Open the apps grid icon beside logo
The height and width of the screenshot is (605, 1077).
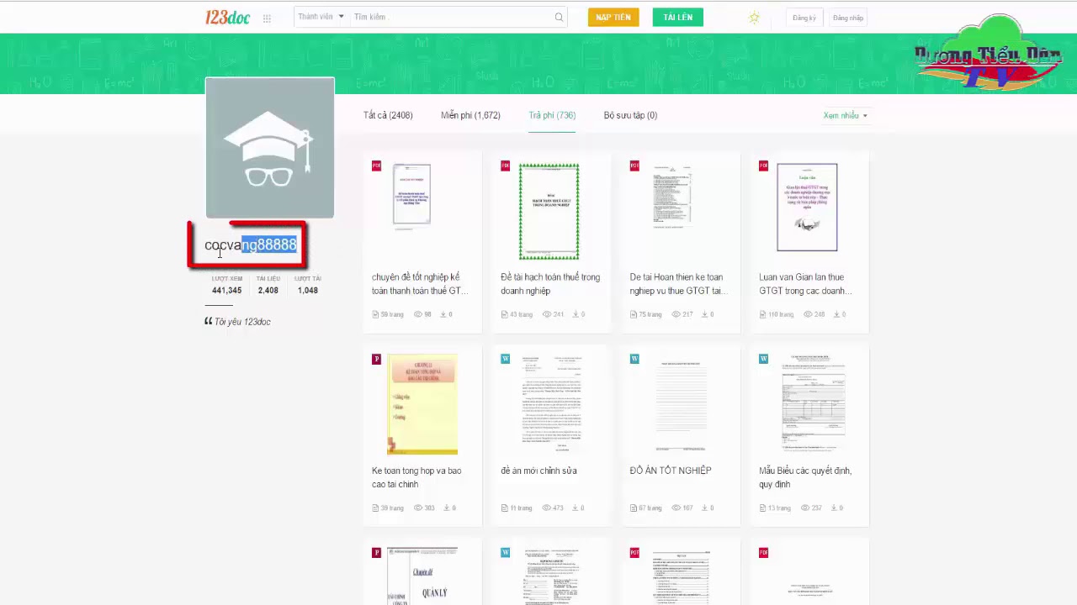(267, 18)
